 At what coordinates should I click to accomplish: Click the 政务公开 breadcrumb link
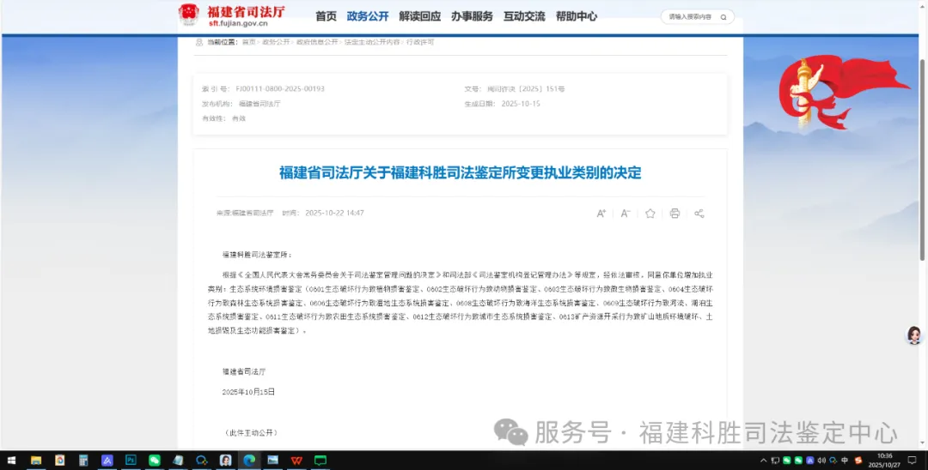point(276,43)
